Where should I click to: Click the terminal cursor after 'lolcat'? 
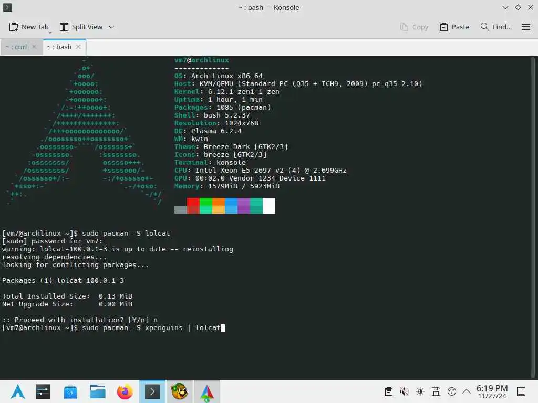223,328
